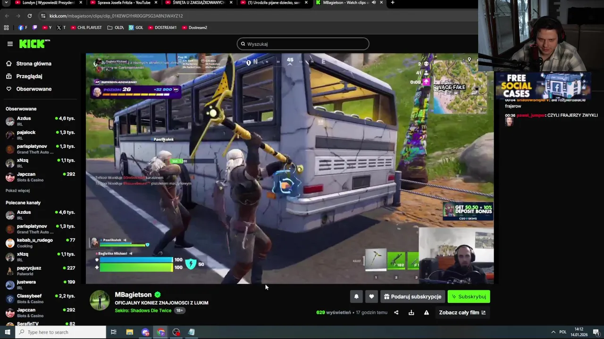604x339 pixels.
Task: Expand the OLD bookmarks folder
Action: tap(116, 27)
